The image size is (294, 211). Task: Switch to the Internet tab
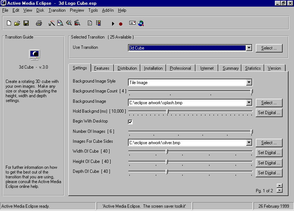[x=207, y=68]
